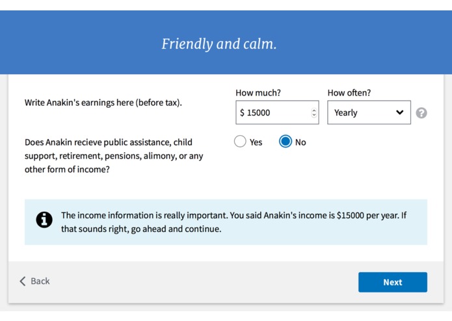
Task: Increase earnings with the stepper up arrow
Action: click(x=314, y=110)
